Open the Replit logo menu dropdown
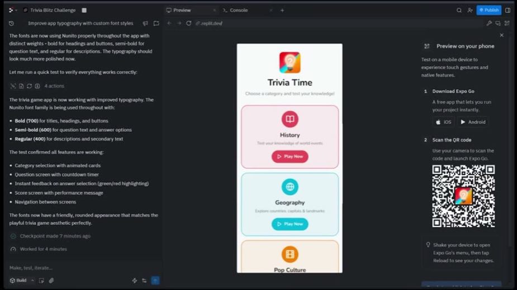This screenshot has width=517, height=290. [13, 10]
